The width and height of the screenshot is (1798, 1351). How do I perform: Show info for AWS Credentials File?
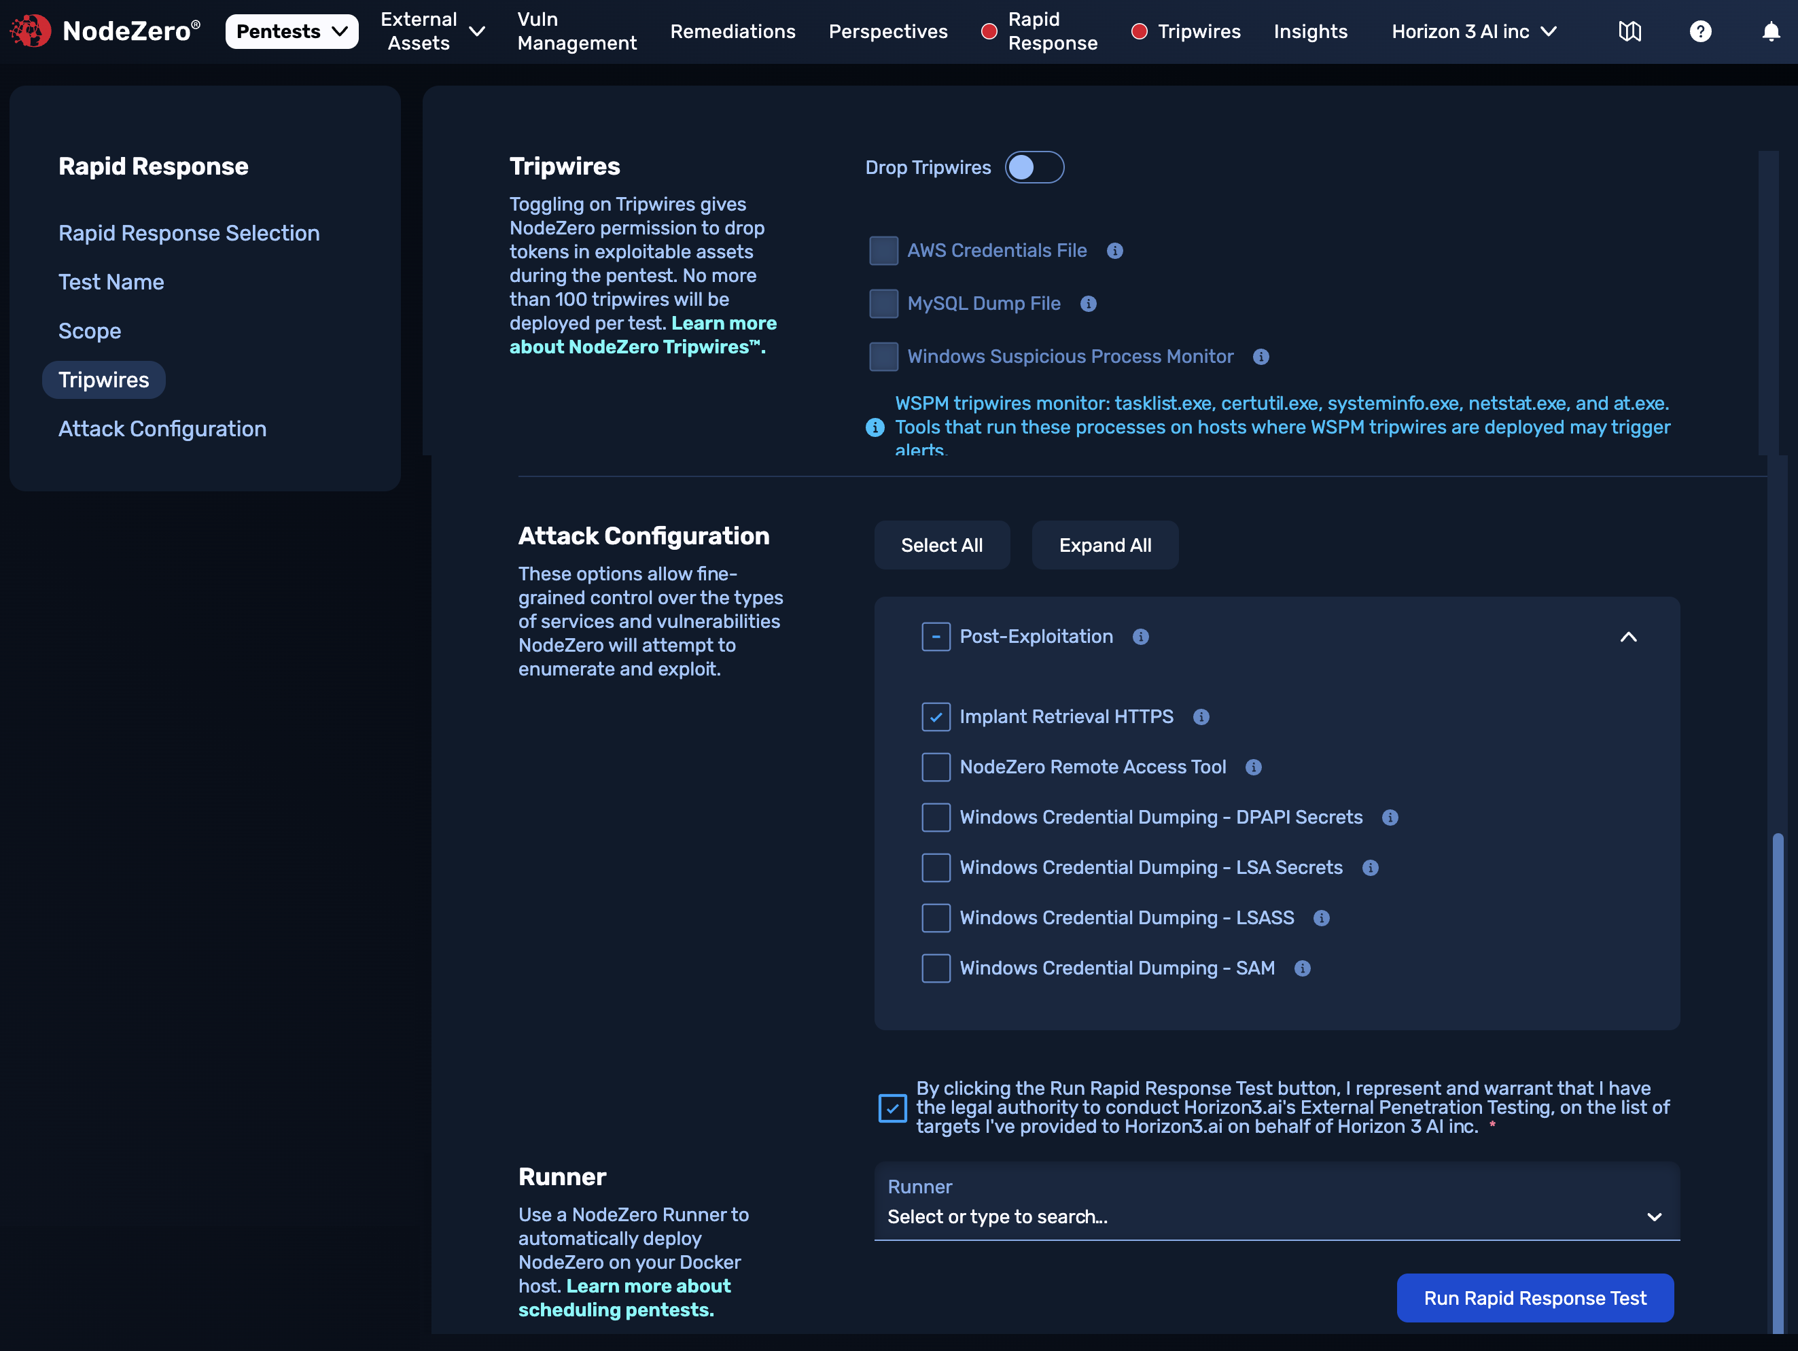[x=1115, y=251]
